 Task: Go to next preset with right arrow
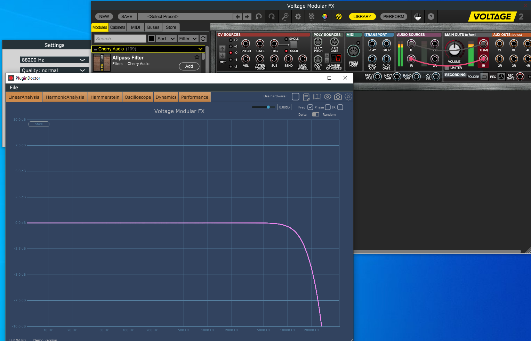[x=247, y=17]
